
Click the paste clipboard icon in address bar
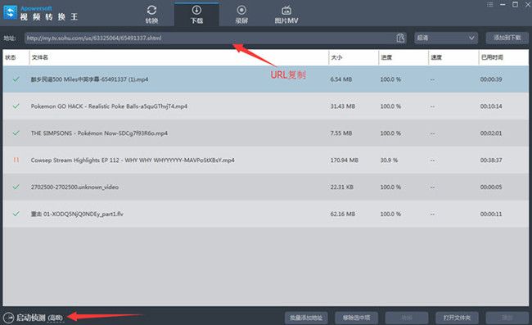coord(400,38)
